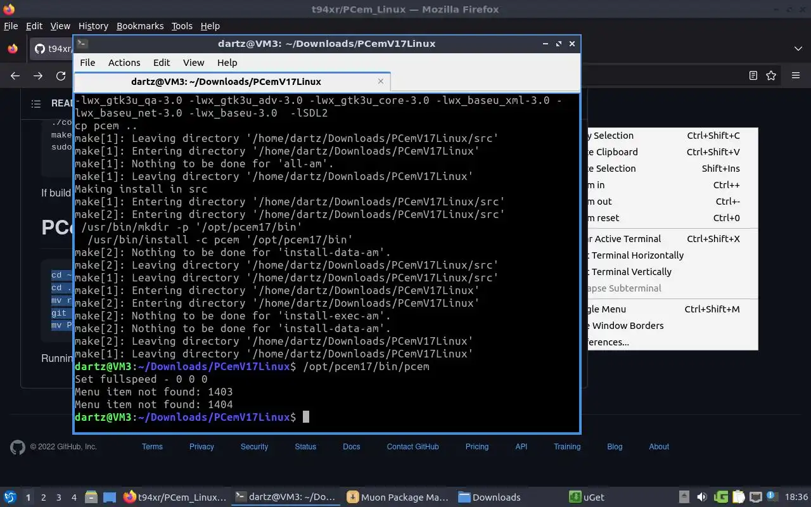Viewport: 811px width, 507px height.
Task: Click Back arrow in Firefox toolbar
Action: [x=15, y=75]
